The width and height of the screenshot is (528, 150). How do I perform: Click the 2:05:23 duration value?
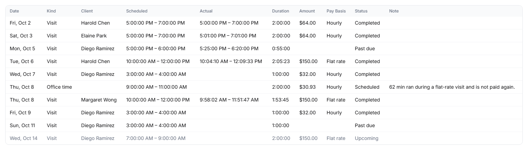[x=281, y=61]
